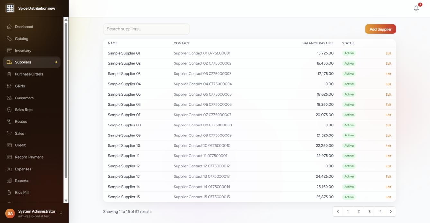Go to the next results page arrow
This screenshot has width=430, height=223.
(391, 211)
